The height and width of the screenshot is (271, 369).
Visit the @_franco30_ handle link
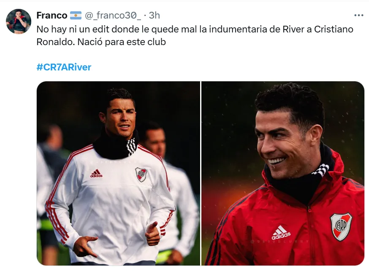pos(113,16)
